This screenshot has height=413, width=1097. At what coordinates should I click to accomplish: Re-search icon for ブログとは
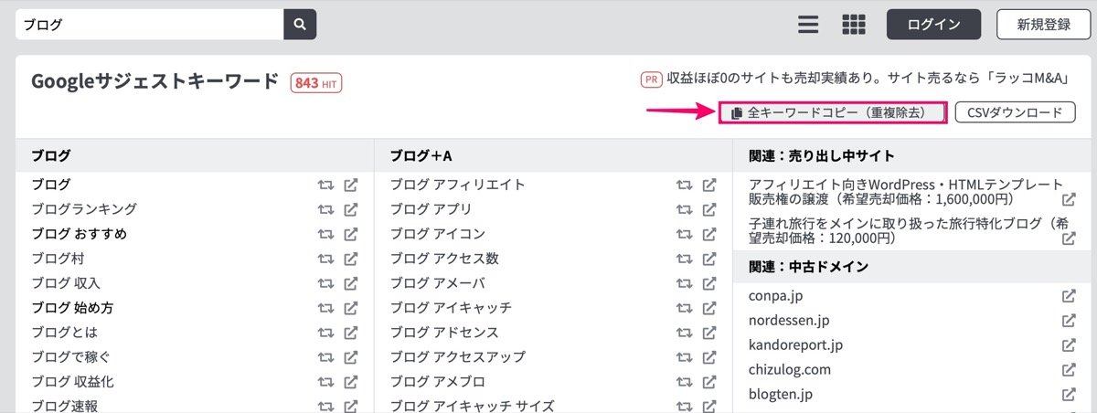(325, 333)
